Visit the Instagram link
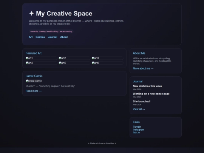This screenshot has width=204, height=153. pyautogui.click(x=139, y=130)
